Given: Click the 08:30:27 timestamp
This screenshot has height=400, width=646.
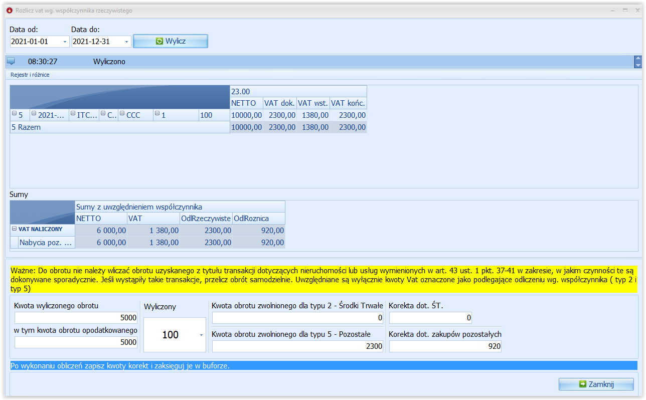Looking at the screenshot, I should tap(43, 62).
